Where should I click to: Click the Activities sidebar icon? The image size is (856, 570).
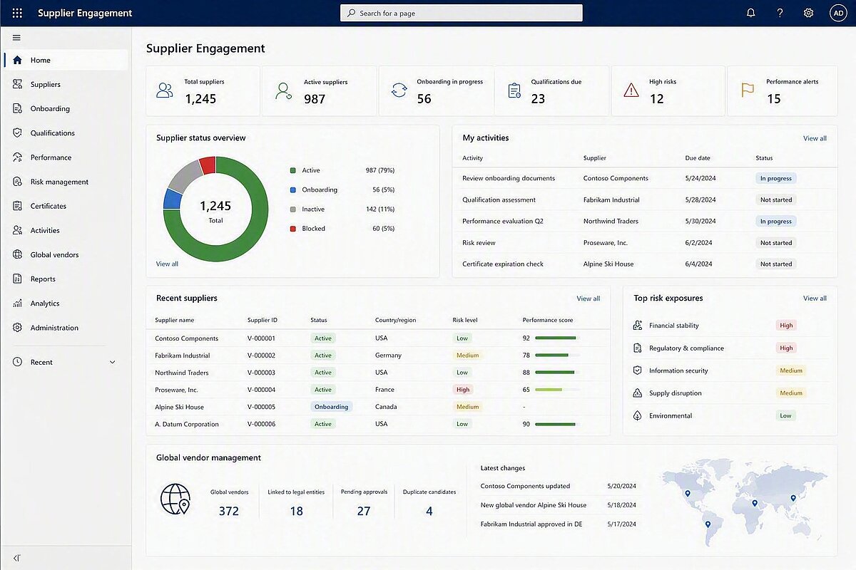tap(17, 230)
